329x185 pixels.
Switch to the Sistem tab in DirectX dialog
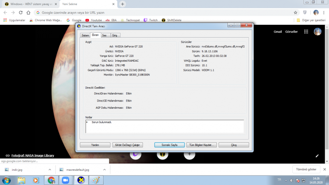tap(85, 35)
